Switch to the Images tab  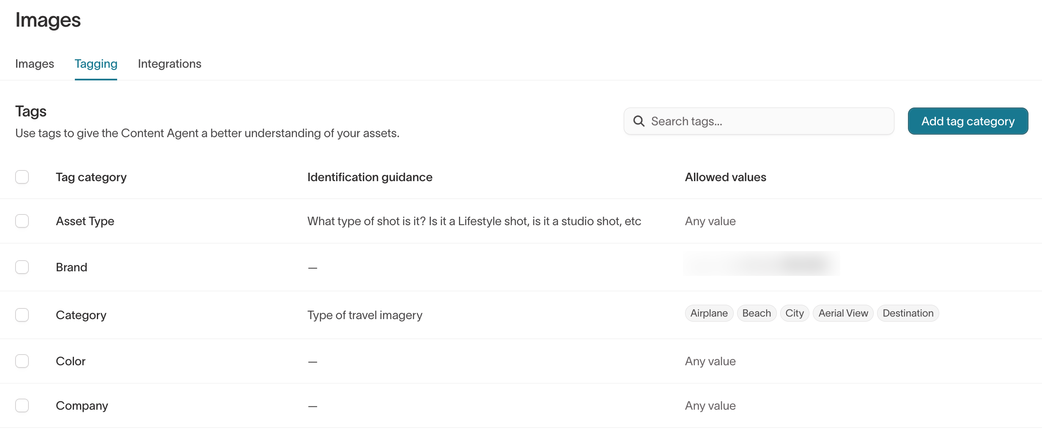click(35, 63)
